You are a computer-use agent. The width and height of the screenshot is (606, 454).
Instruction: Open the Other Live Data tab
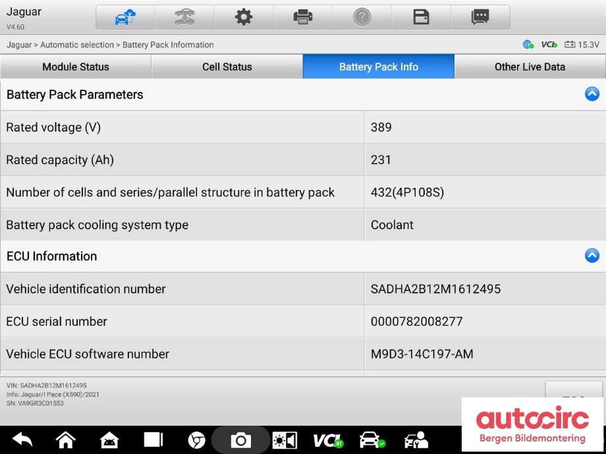pyautogui.click(x=530, y=67)
